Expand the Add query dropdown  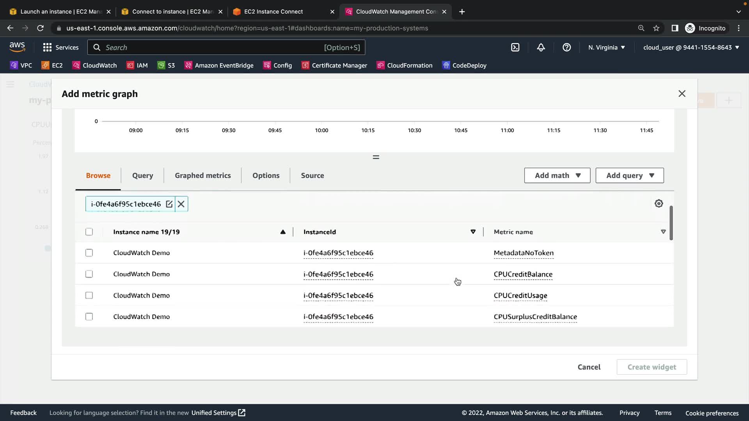629,175
